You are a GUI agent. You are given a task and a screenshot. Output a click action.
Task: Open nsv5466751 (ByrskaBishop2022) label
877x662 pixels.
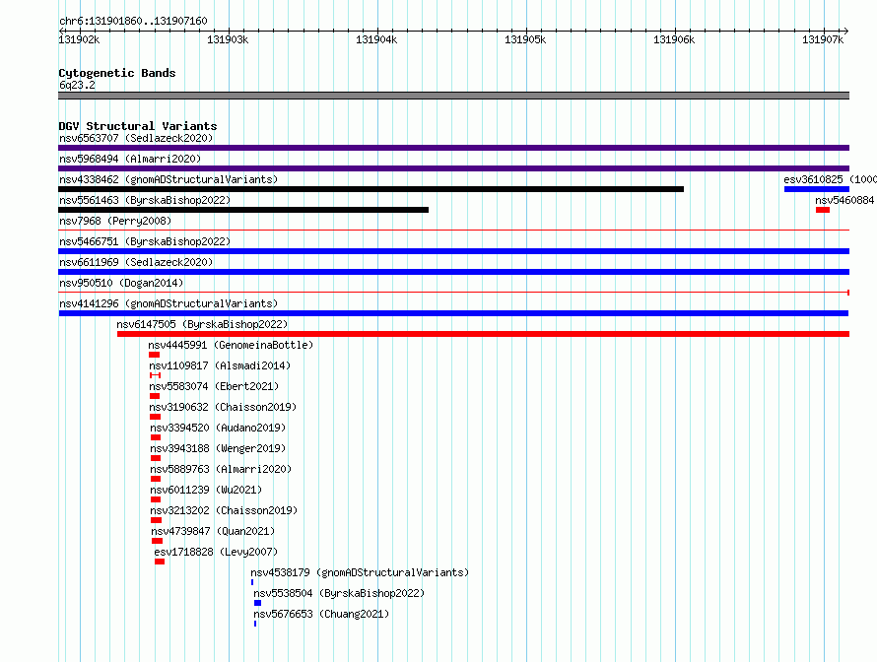point(145,241)
